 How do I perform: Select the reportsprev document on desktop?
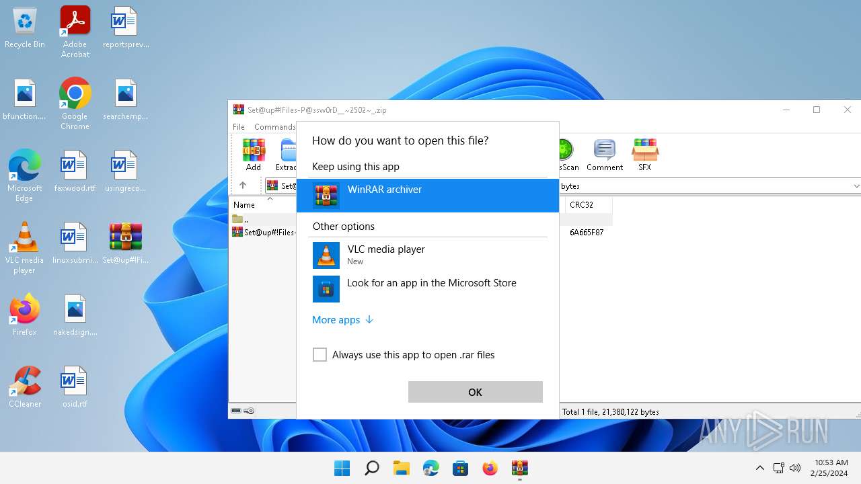pyautogui.click(x=126, y=29)
